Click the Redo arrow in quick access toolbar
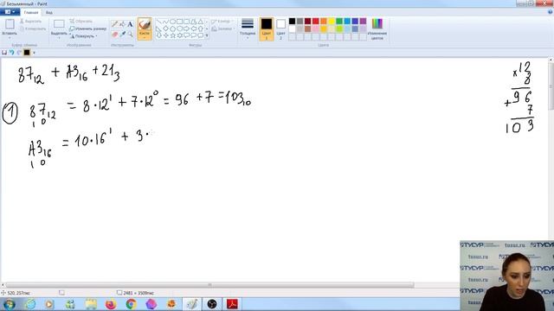Image resolution: width=554 pixels, height=311 pixels. click(19, 53)
